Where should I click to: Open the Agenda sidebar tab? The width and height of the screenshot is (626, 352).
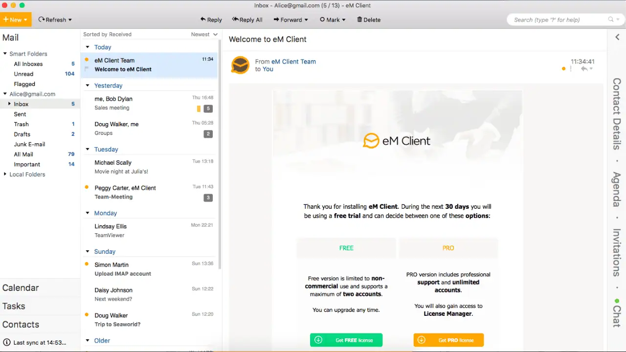(x=617, y=190)
